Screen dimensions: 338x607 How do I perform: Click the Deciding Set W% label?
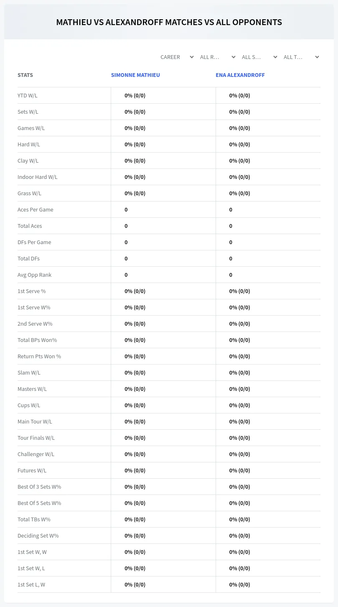(x=38, y=536)
